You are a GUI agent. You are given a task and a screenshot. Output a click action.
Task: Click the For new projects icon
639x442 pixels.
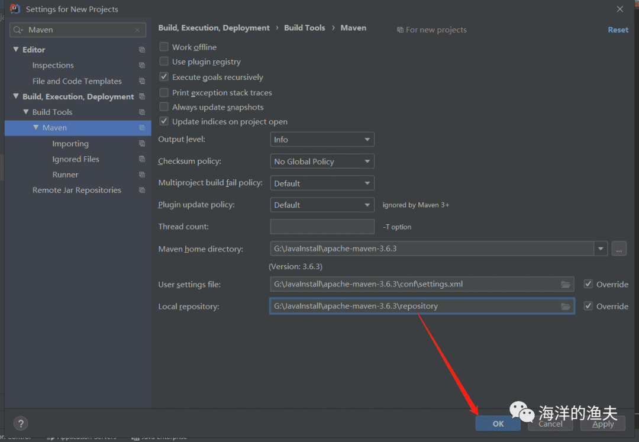[400, 30]
